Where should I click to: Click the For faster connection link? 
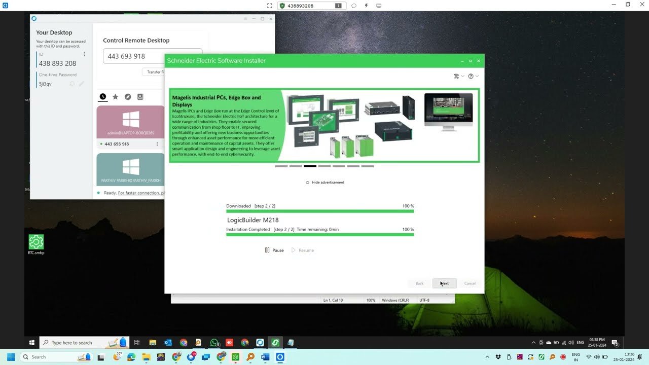[141, 193]
